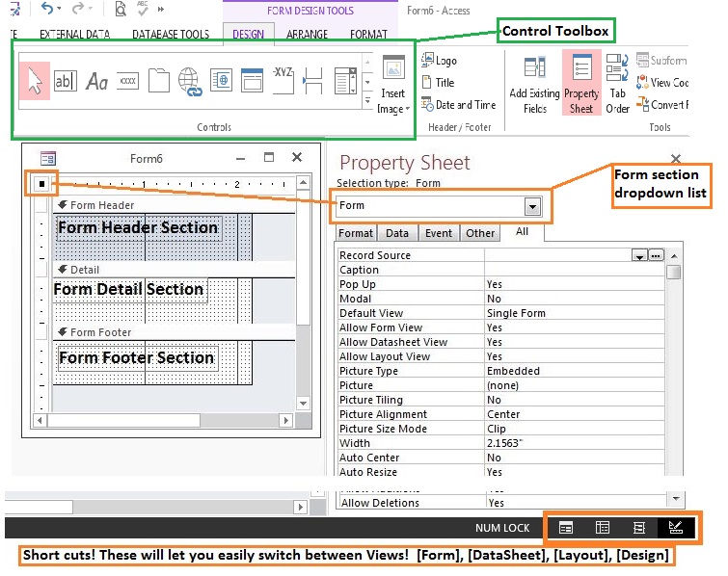728x576 pixels.
Task: Switch to Datasheet View in status bar
Action: click(603, 528)
